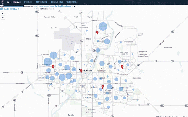Open the Time Intervals tab
Screen dimensions: 188x117
click(72, 2)
